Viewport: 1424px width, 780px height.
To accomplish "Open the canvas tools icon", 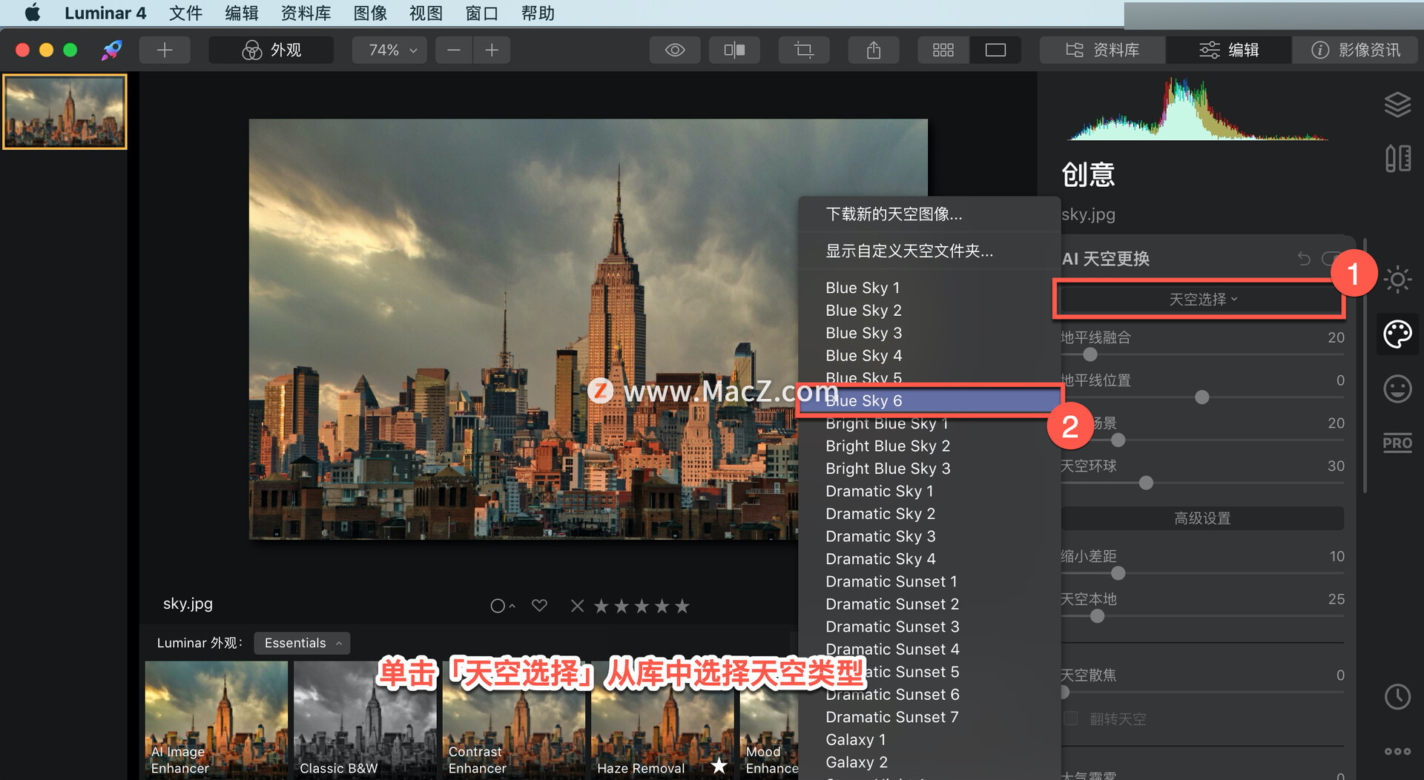I will tap(1397, 158).
